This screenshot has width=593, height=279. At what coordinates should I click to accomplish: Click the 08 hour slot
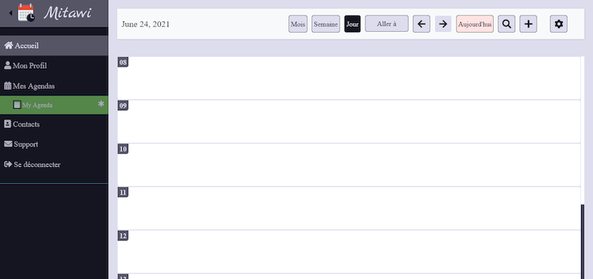348,78
